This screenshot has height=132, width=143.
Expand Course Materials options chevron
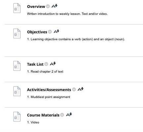[x=62, y=115]
